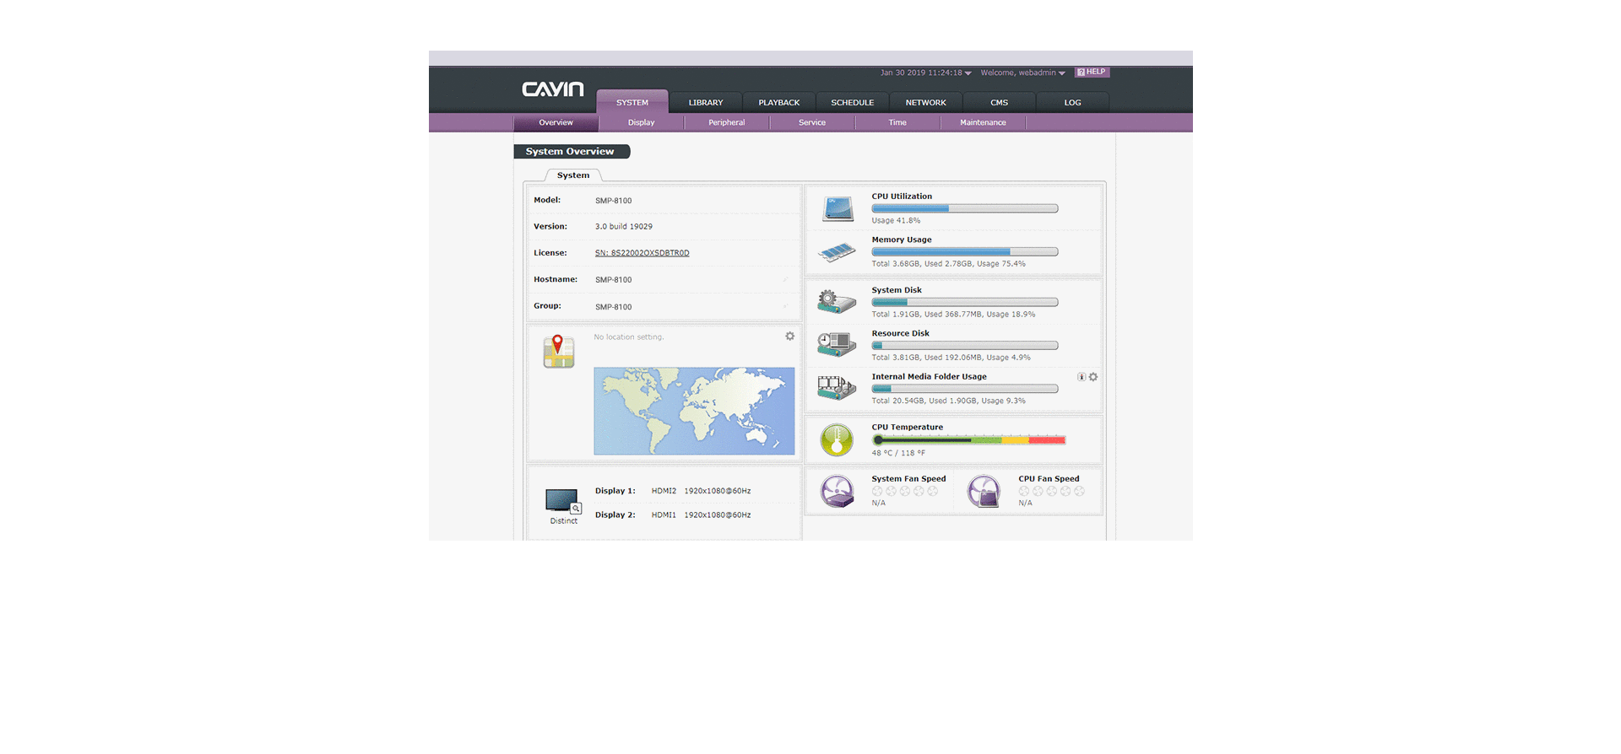Click the HELP button
Screen dimensions: 1621x754
pos(1092,73)
